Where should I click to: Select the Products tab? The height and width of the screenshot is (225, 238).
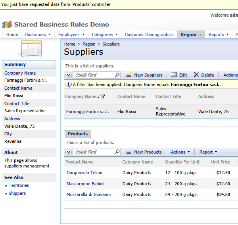pos(78,134)
